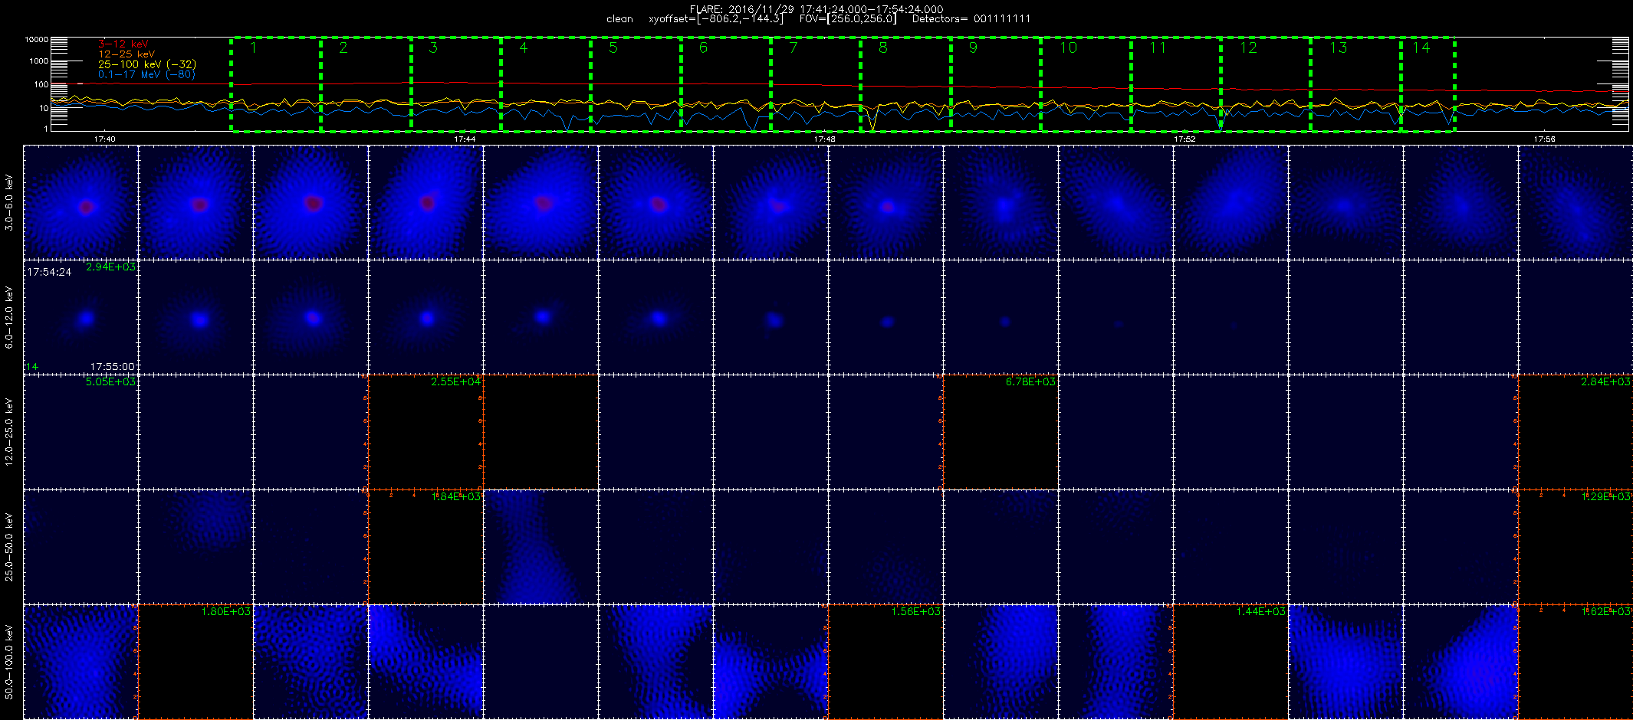
Task: Pick interval 12 marker in the time plot
Action: 1248,47
